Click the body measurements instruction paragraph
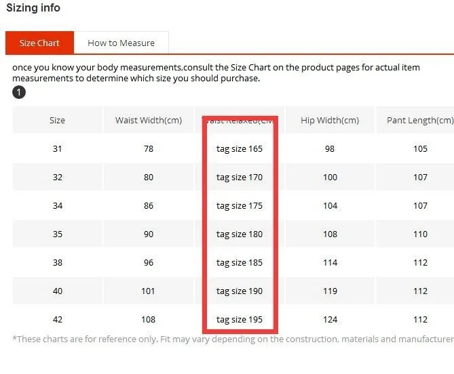 tap(216, 72)
